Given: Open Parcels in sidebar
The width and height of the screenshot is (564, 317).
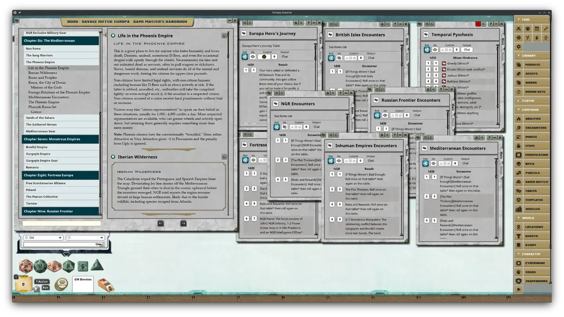Looking at the screenshot, I should tap(532, 173).
